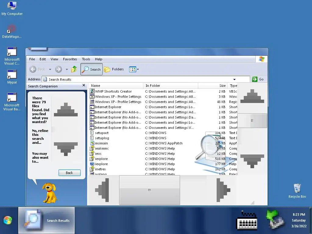Screen dimensions: 312x234
Task: Toggle the Folders toolbar button
Action: coord(114,69)
